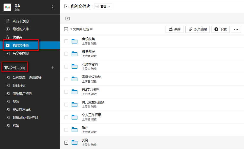Image resolution: width=244 pixels, height=149 pixels.
Task: Click the 最近的文件 clock icon
Action: [x=8, y=29]
